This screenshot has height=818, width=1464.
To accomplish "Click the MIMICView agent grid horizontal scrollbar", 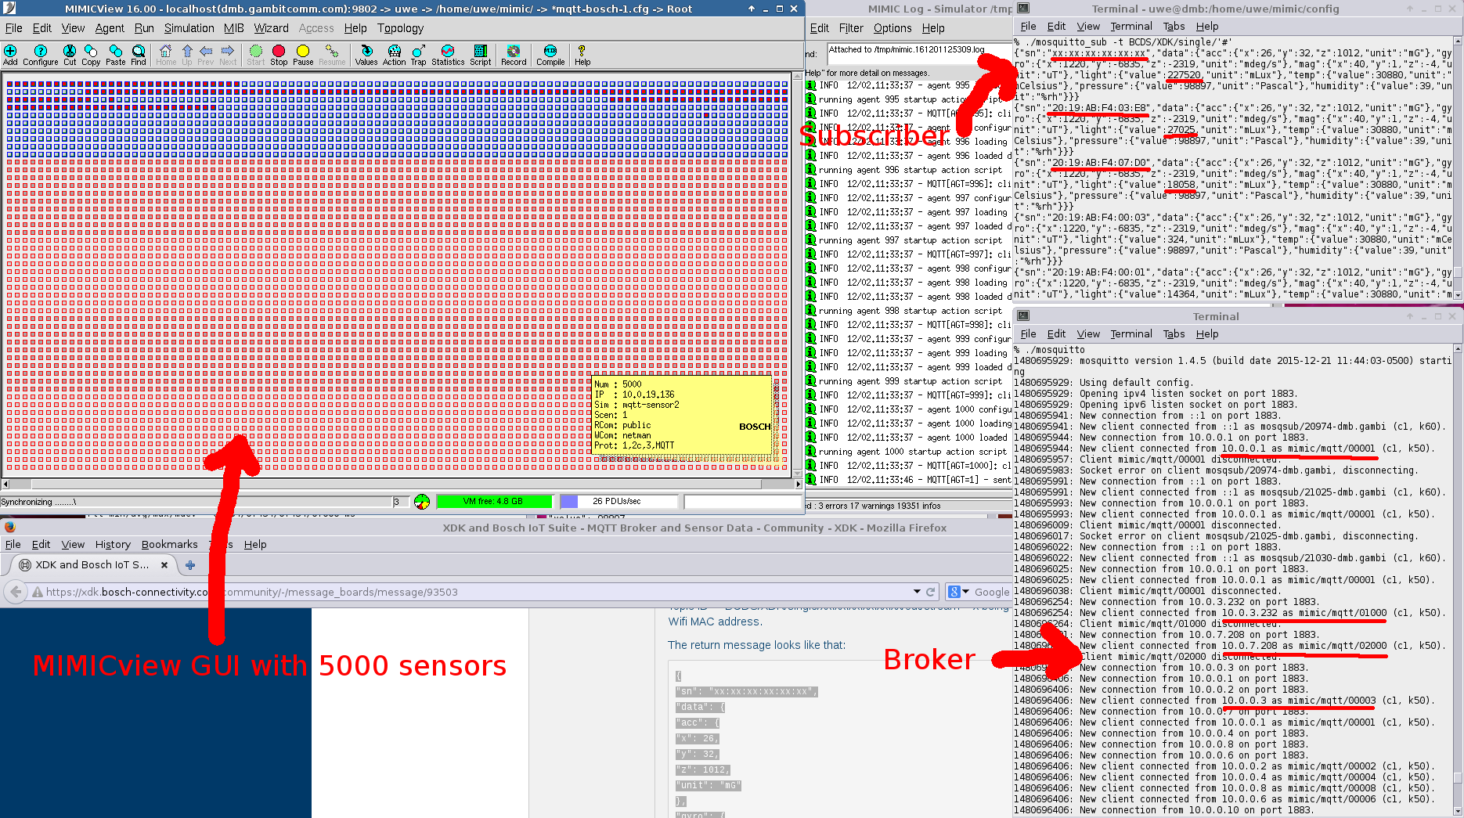I will (x=402, y=485).
